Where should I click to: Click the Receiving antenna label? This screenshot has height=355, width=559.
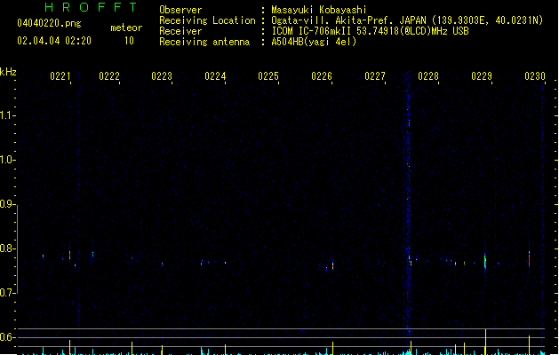pyautogui.click(x=204, y=42)
